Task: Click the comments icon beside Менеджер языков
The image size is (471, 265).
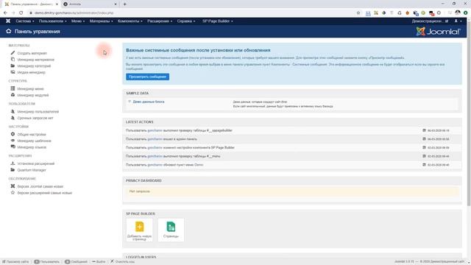Action: pos(13,146)
